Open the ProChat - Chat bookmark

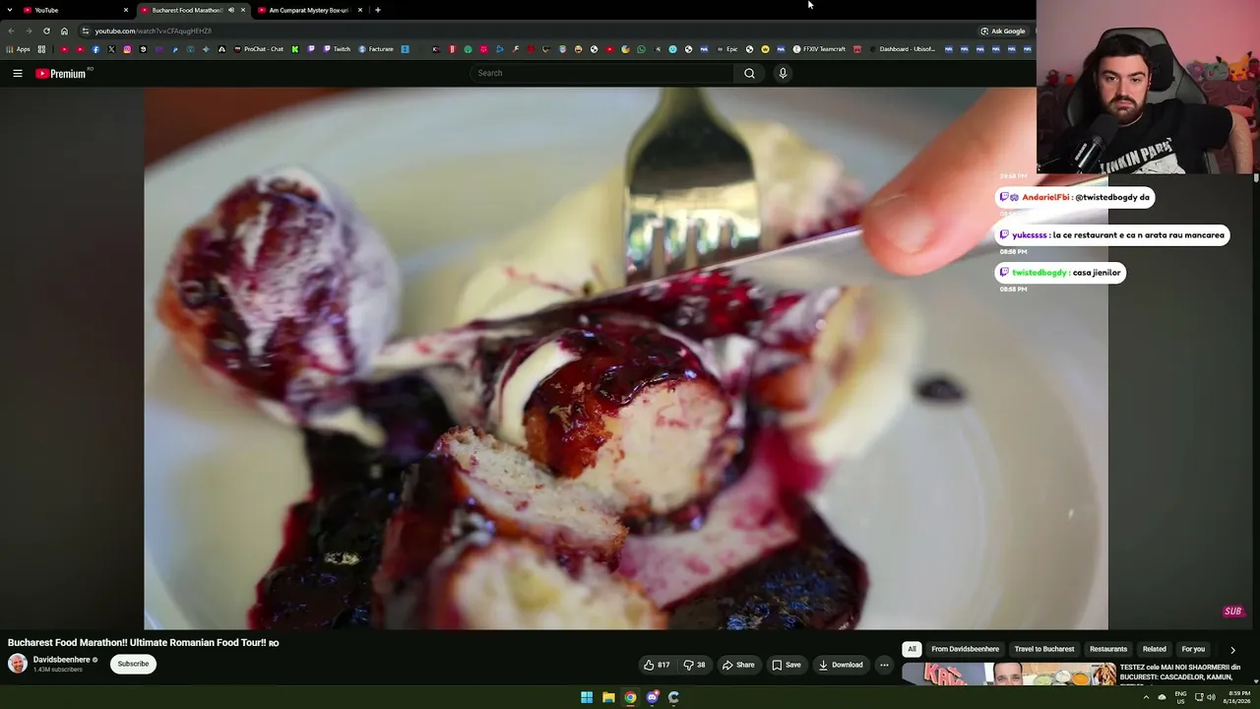(x=259, y=49)
